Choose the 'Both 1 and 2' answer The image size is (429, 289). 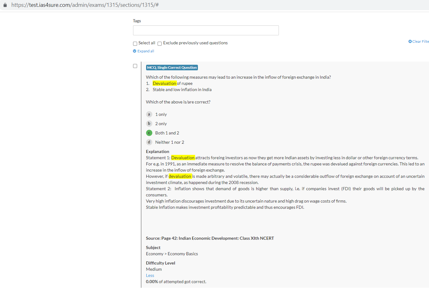167,133
